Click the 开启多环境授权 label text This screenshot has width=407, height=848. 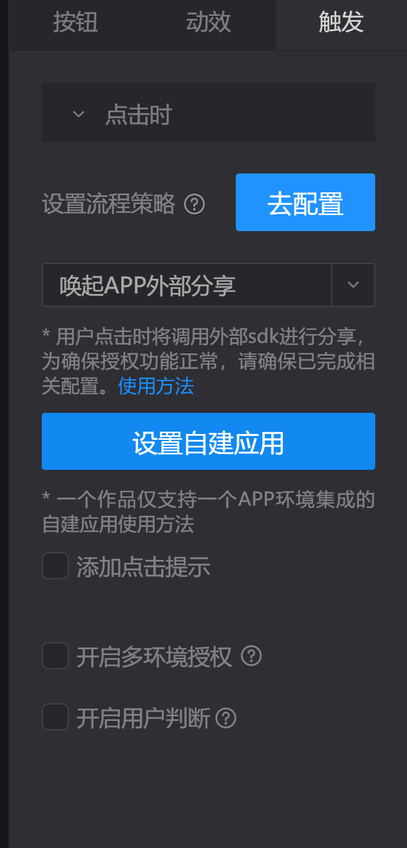(x=155, y=657)
